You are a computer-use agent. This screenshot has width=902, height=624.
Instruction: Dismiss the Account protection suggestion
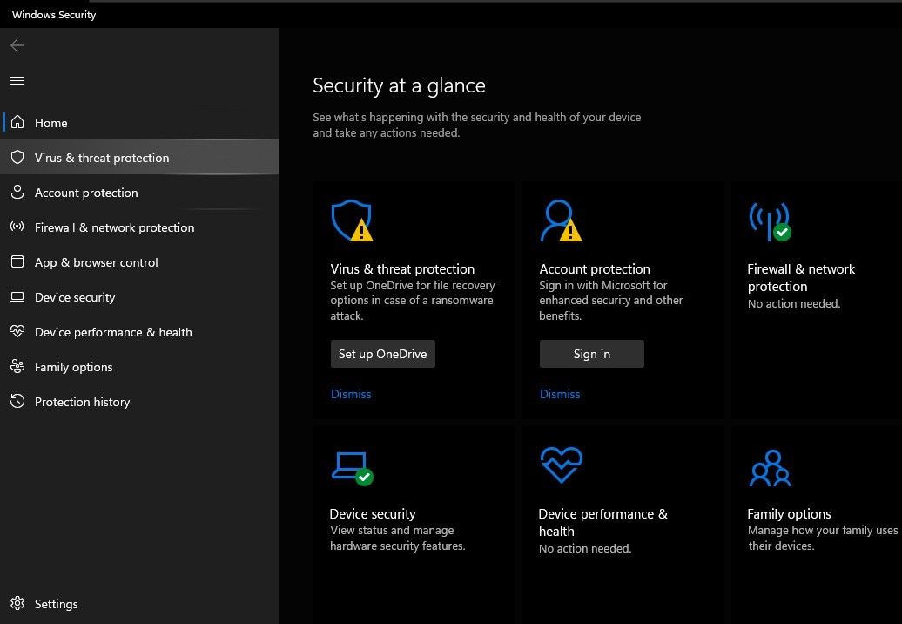pos(560,394)
